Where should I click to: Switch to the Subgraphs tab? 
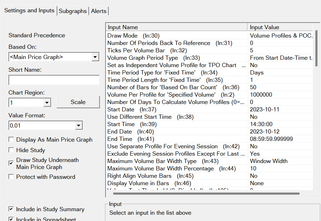[x=73, y=11]
